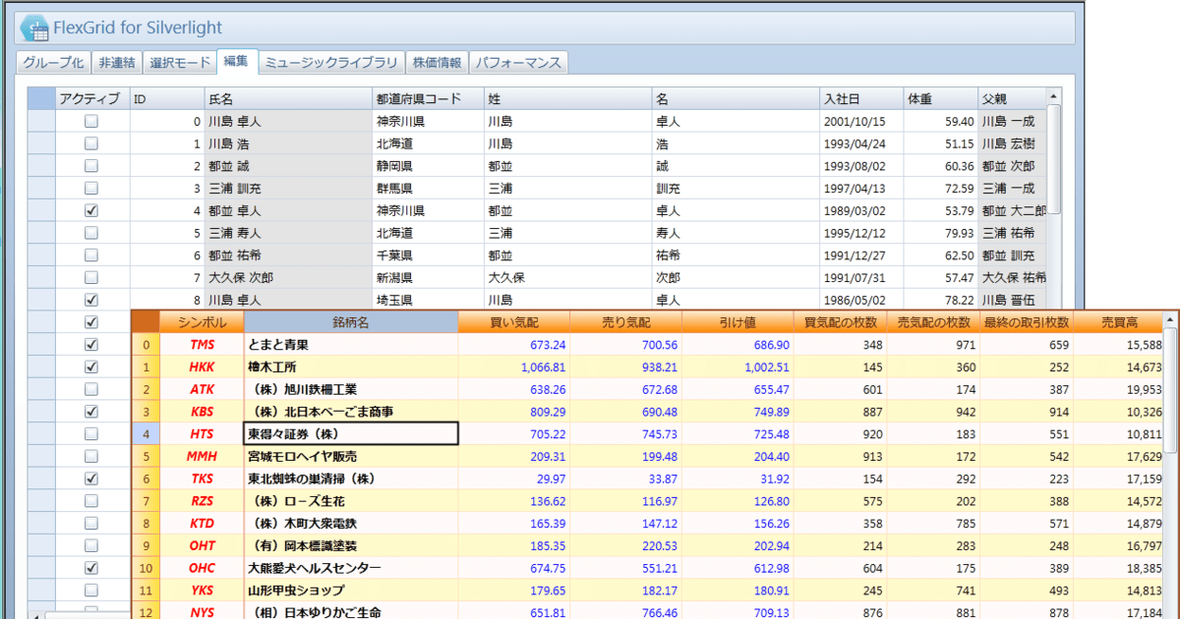The height and width of the screenshot is (619, 1180).
Task: Open the 選択モード tab
Action: pos(180,63)
